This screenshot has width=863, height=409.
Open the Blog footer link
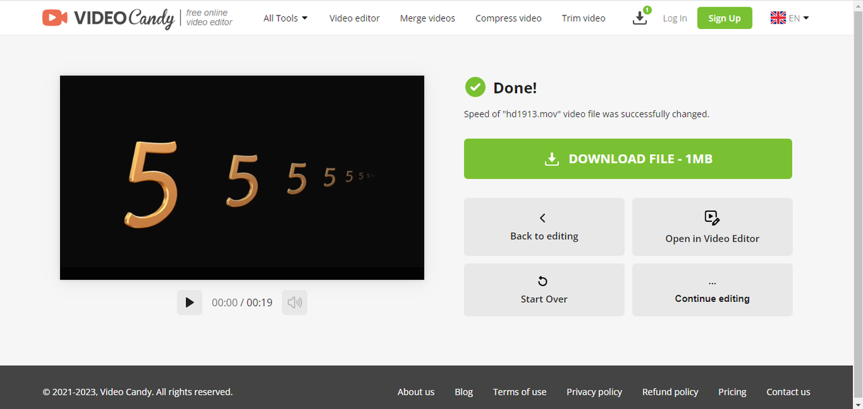click(x=464, y=392)
